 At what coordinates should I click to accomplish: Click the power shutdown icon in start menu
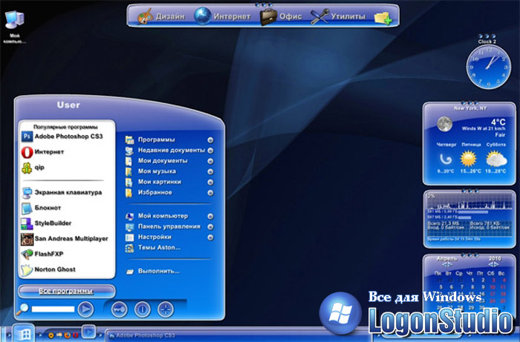[143, 309]
